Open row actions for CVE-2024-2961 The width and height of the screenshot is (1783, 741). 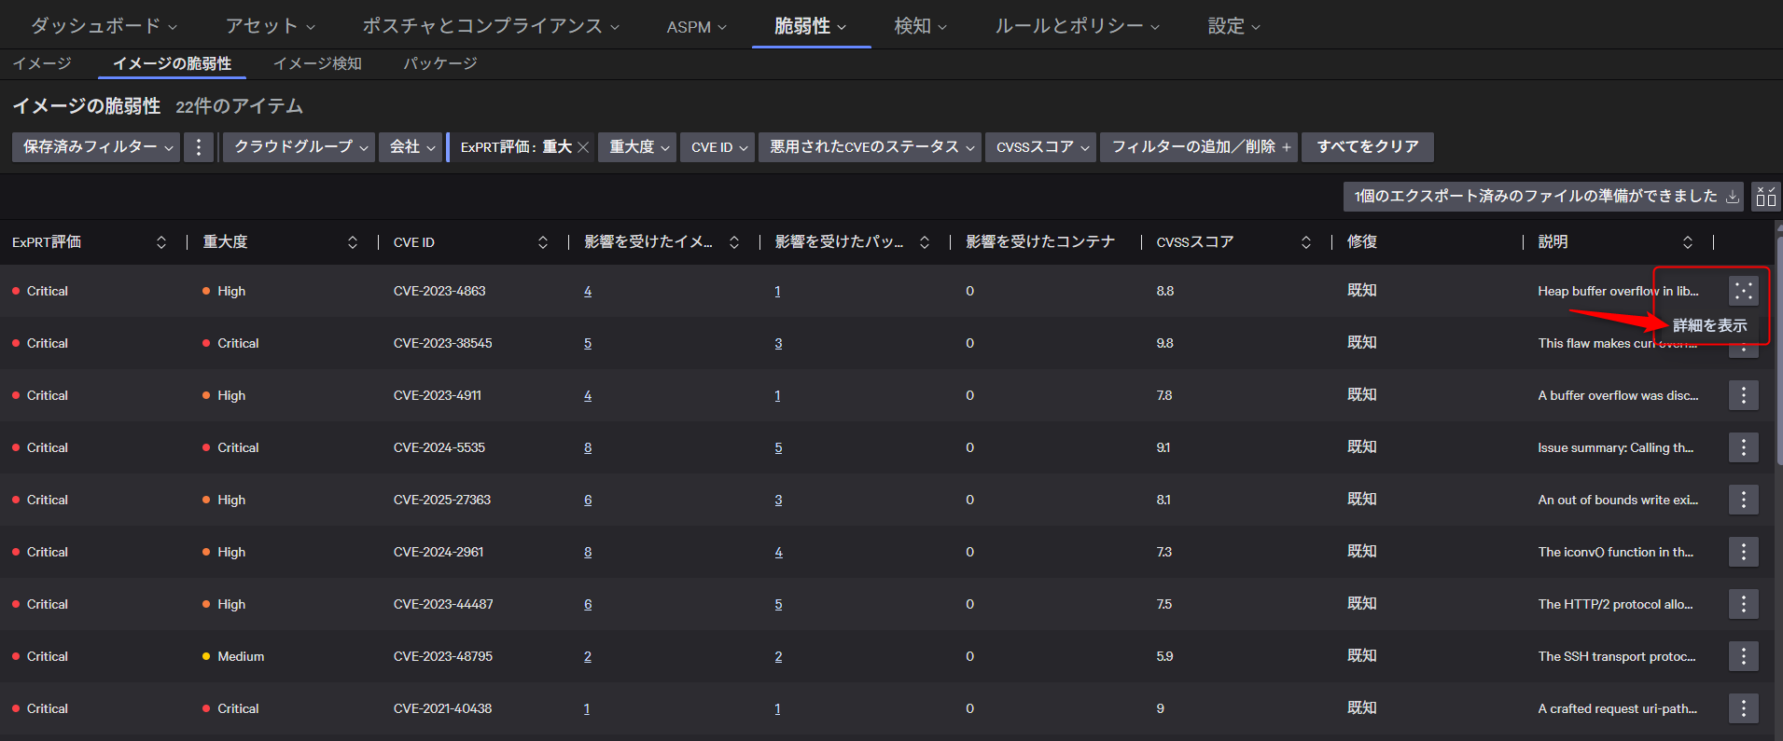(x=1743, y=552)
